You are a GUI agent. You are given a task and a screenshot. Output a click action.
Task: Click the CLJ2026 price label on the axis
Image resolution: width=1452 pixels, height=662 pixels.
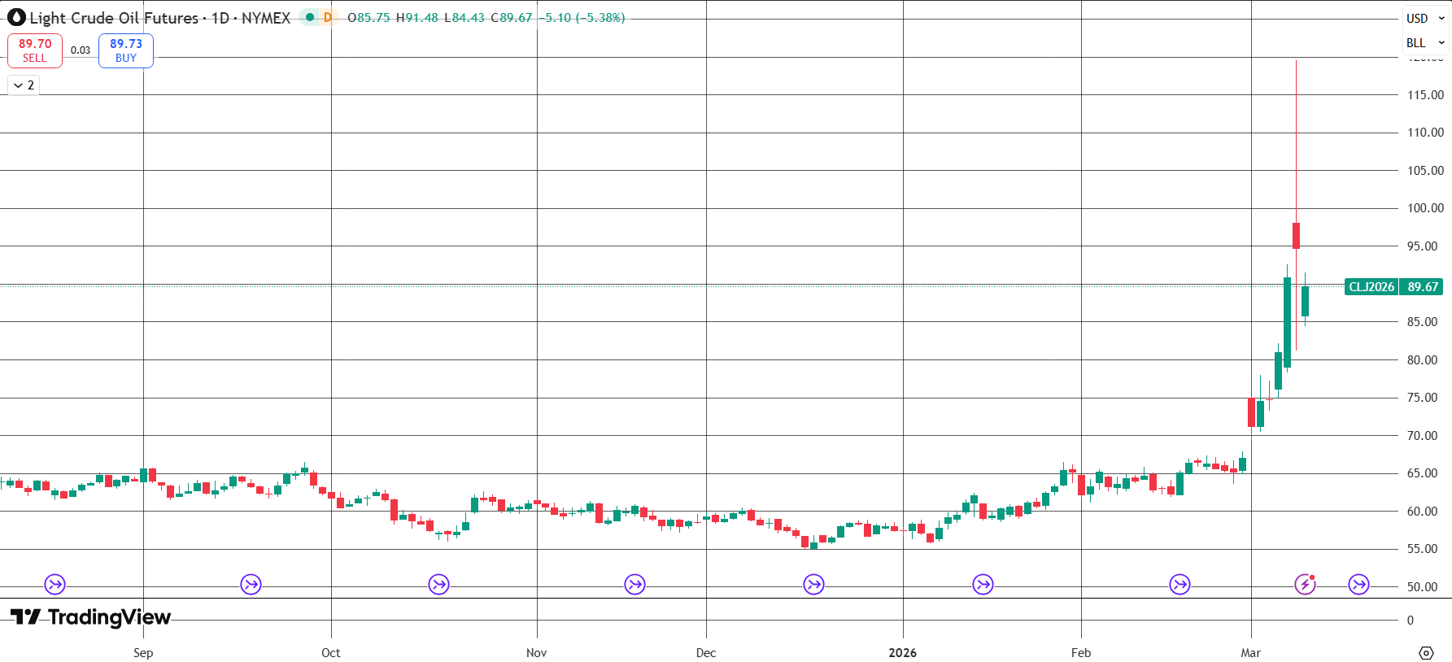tap(1371, 287)
